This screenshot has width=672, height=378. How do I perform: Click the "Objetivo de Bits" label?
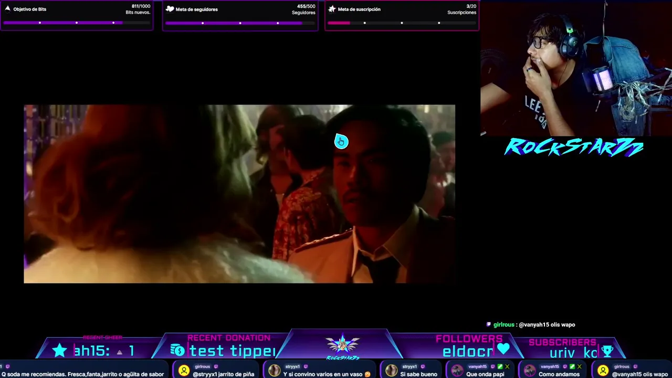point(30,9)
